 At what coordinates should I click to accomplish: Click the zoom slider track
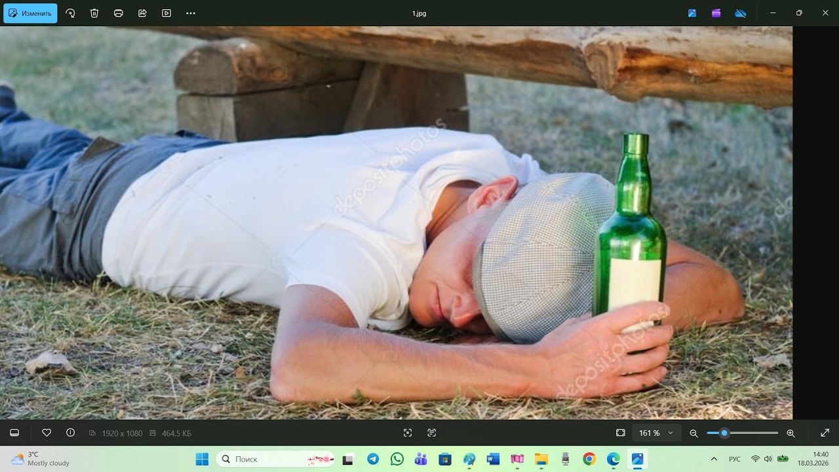pyautogui.click(x=743, y=433)
